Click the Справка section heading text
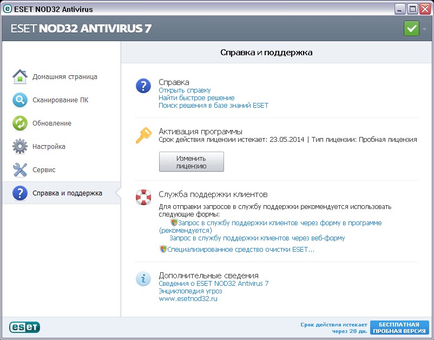 (x=174, y=82)
